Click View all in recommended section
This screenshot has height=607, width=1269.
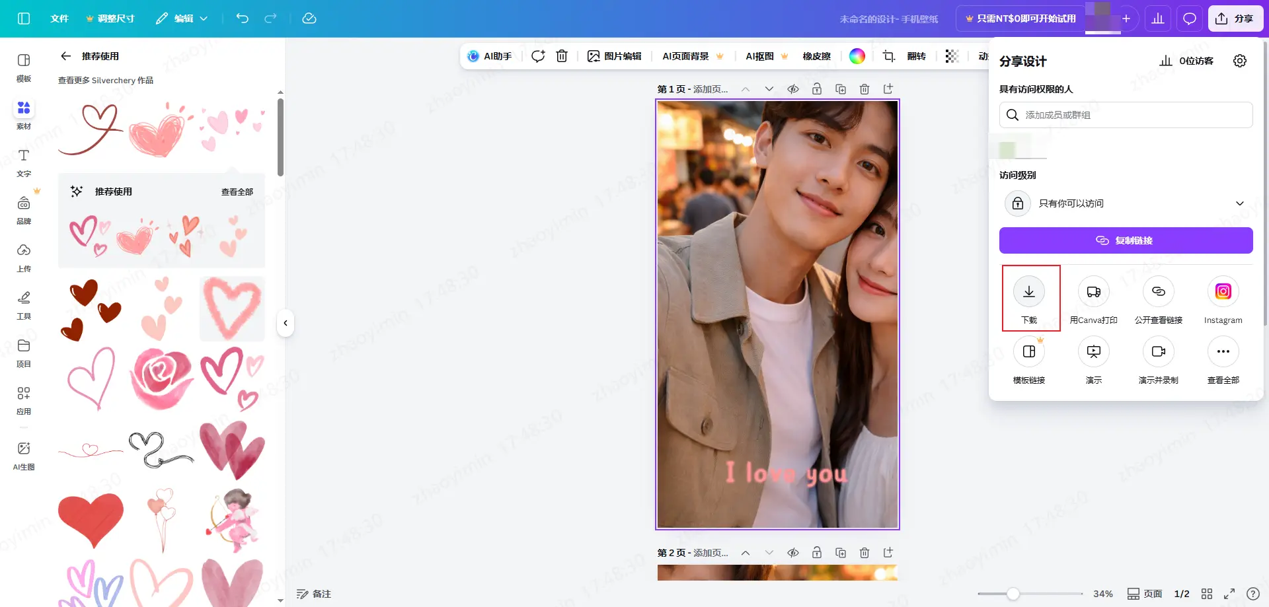(237, 192)
